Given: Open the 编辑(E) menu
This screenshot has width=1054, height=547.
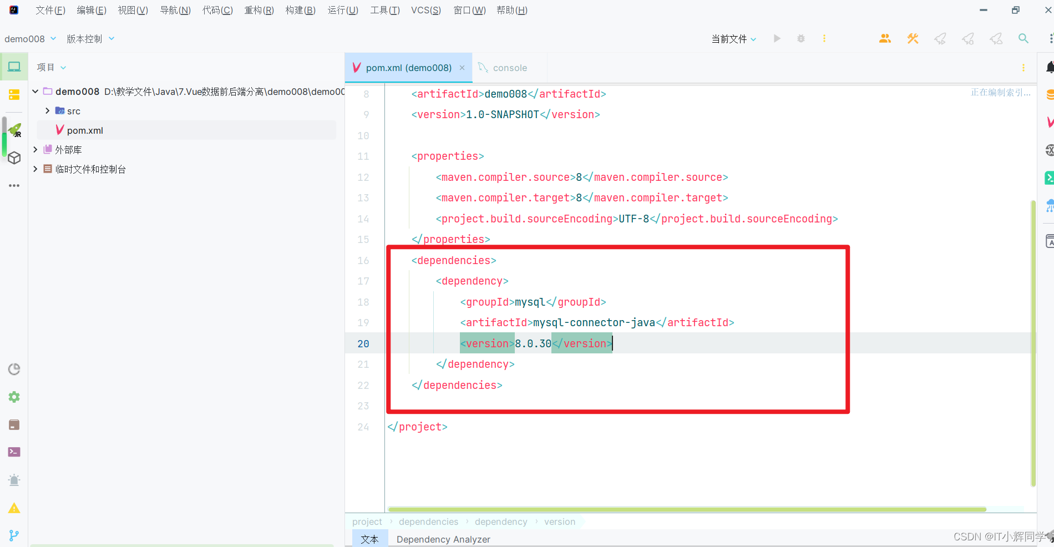Looking at the screenshot, I should click(92, 11).
